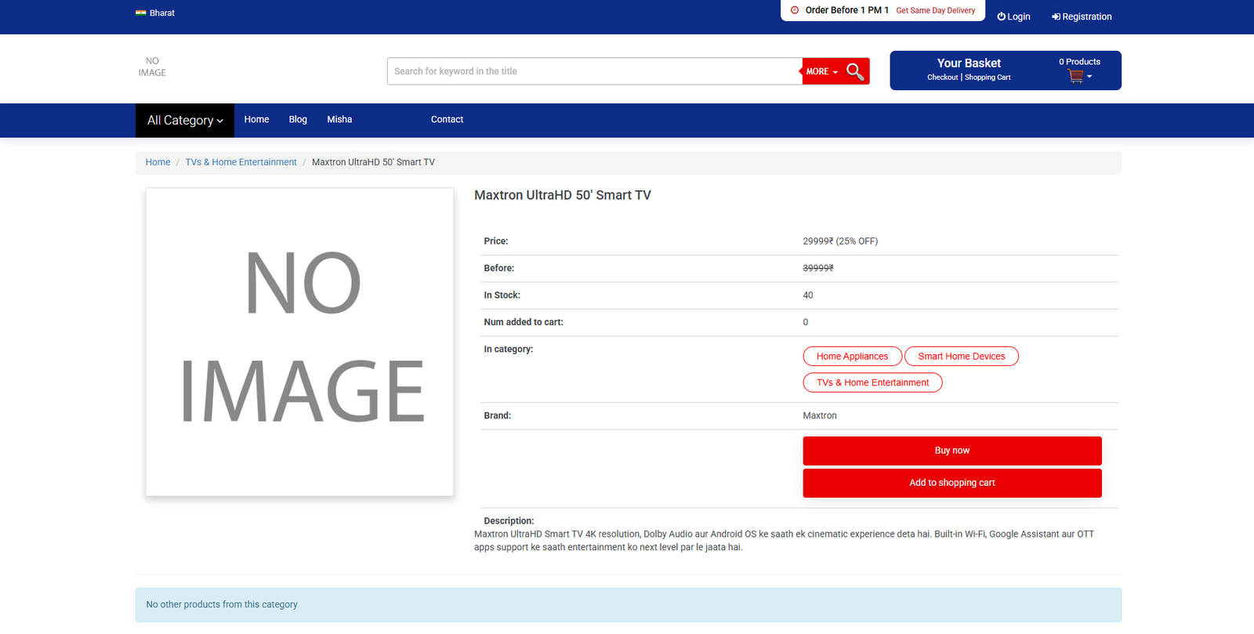
Task: Click the India flag icon beside Bharat
Action: click(x=141, y=13)
